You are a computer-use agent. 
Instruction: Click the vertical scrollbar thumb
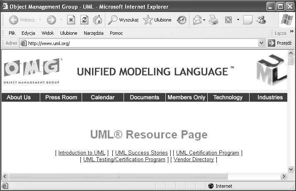pos(291,61)
